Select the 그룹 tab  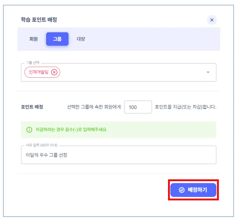57,39
